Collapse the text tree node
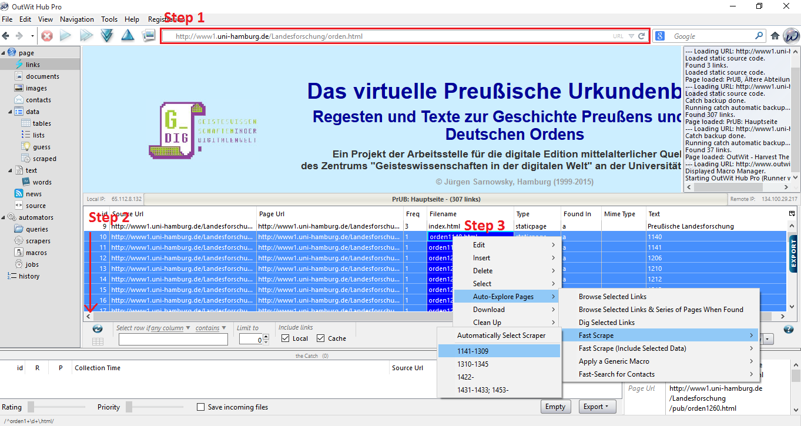Image resolution: width=801 pixels, height=426 pixels. 11,170
